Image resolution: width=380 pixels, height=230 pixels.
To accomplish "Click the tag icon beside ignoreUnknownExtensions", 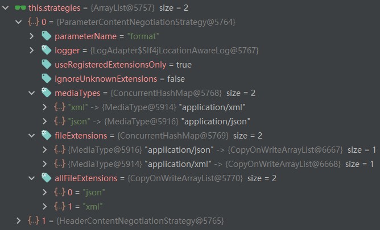I will pyautogui.click(x=47, y=78).
